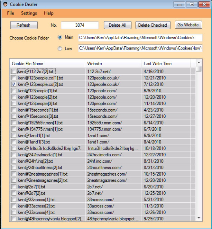Select file name ken@112.2o7[2].txt
The image size is (212, 229).
(35, 71)
